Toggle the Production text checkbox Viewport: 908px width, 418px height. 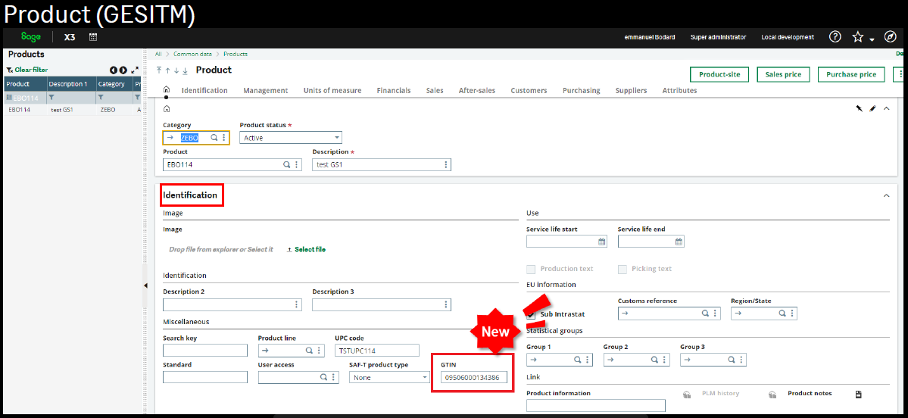pos(530,270)
